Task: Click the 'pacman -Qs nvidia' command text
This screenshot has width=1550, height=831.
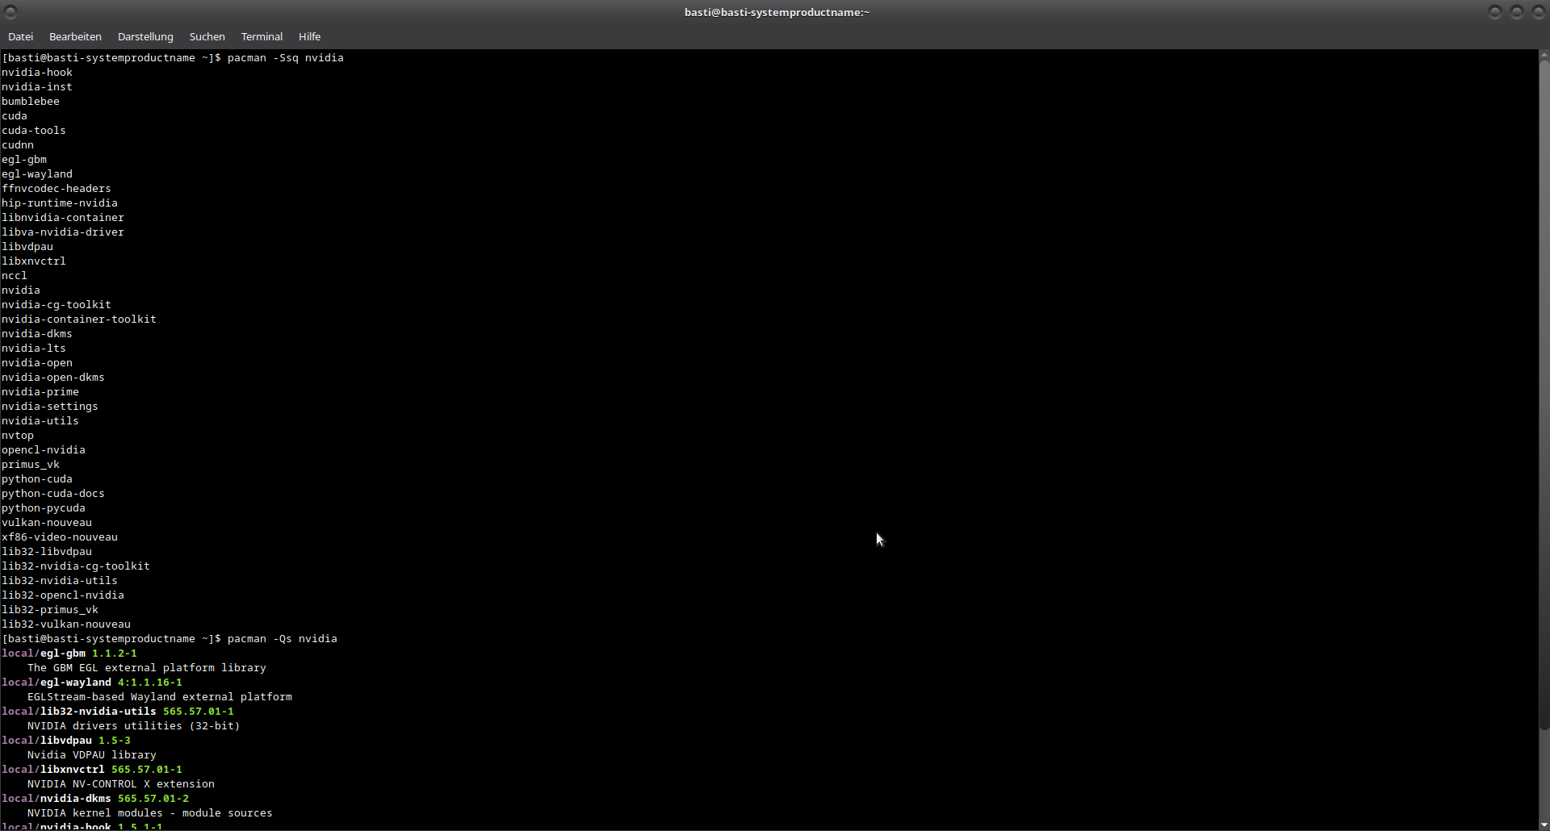Action: (x=283, y=639)
